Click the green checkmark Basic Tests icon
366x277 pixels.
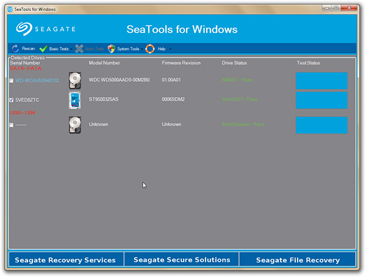43,49
